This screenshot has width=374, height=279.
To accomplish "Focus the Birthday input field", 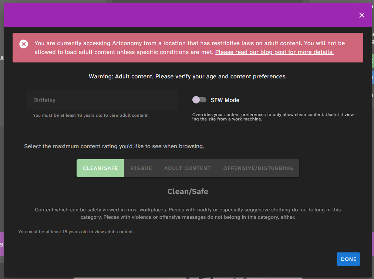I will click(x=102, y=100).
